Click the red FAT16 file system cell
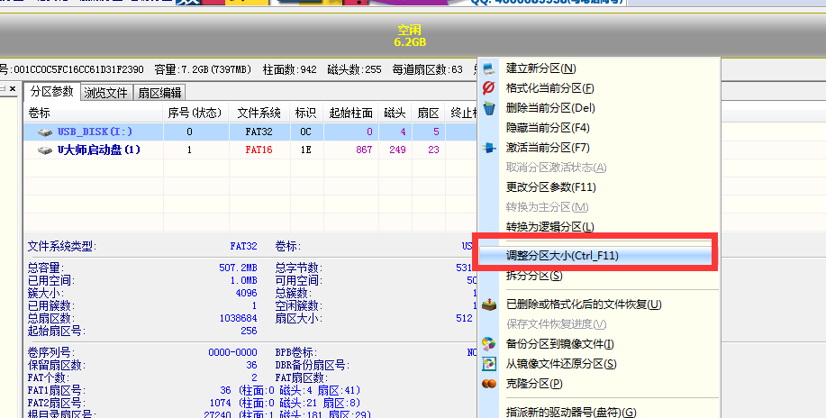This screenshot has width=826, height=418. coord(259,150)
